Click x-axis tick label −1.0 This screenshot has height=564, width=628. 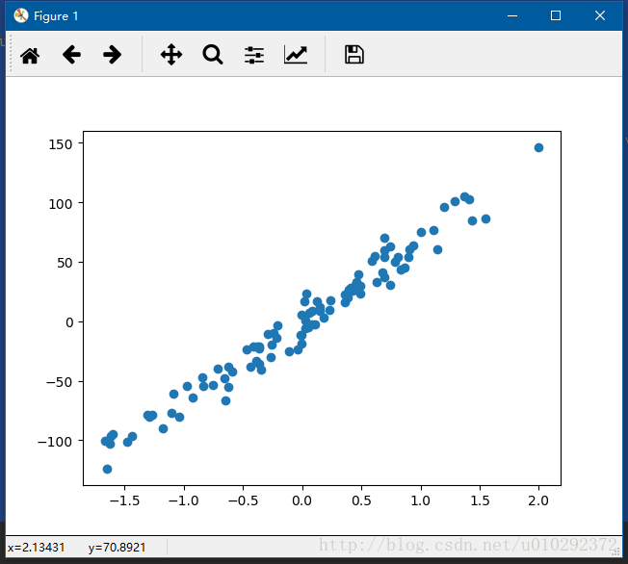click(184, 500)
